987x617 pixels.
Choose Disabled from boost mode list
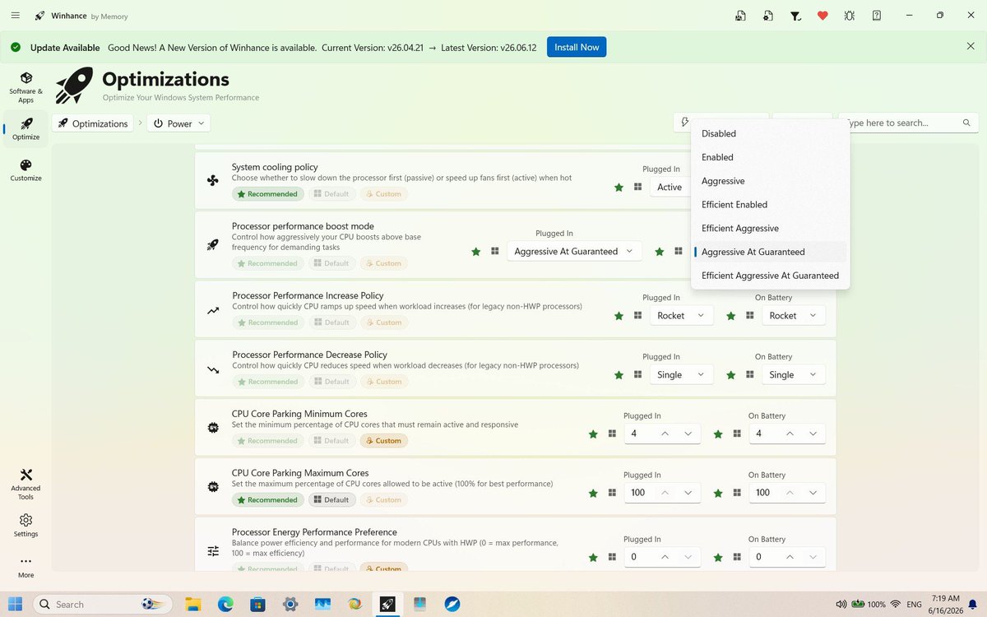(771, 133)
